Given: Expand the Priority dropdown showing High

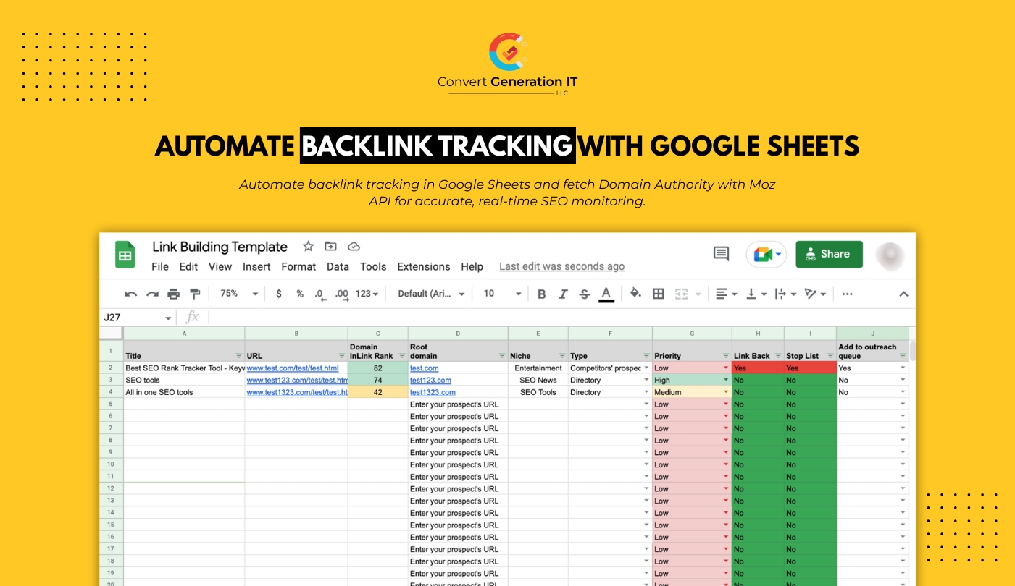Looking at the screenshot, I should point(724,380).
